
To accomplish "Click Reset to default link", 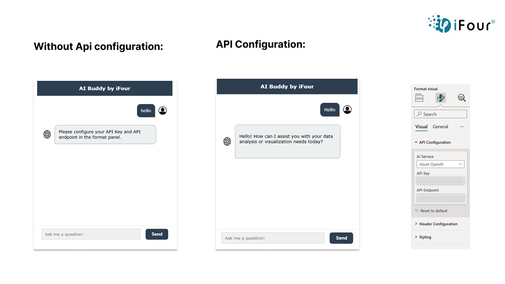I will [434, 211].
